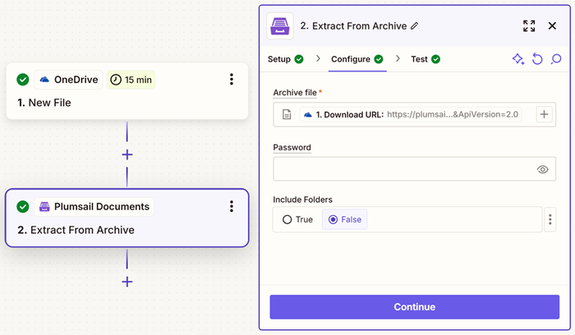This screenshot has height=335, width=575.
Task: Click the OneDrive app badge
Action: click(x=68, y=80)
